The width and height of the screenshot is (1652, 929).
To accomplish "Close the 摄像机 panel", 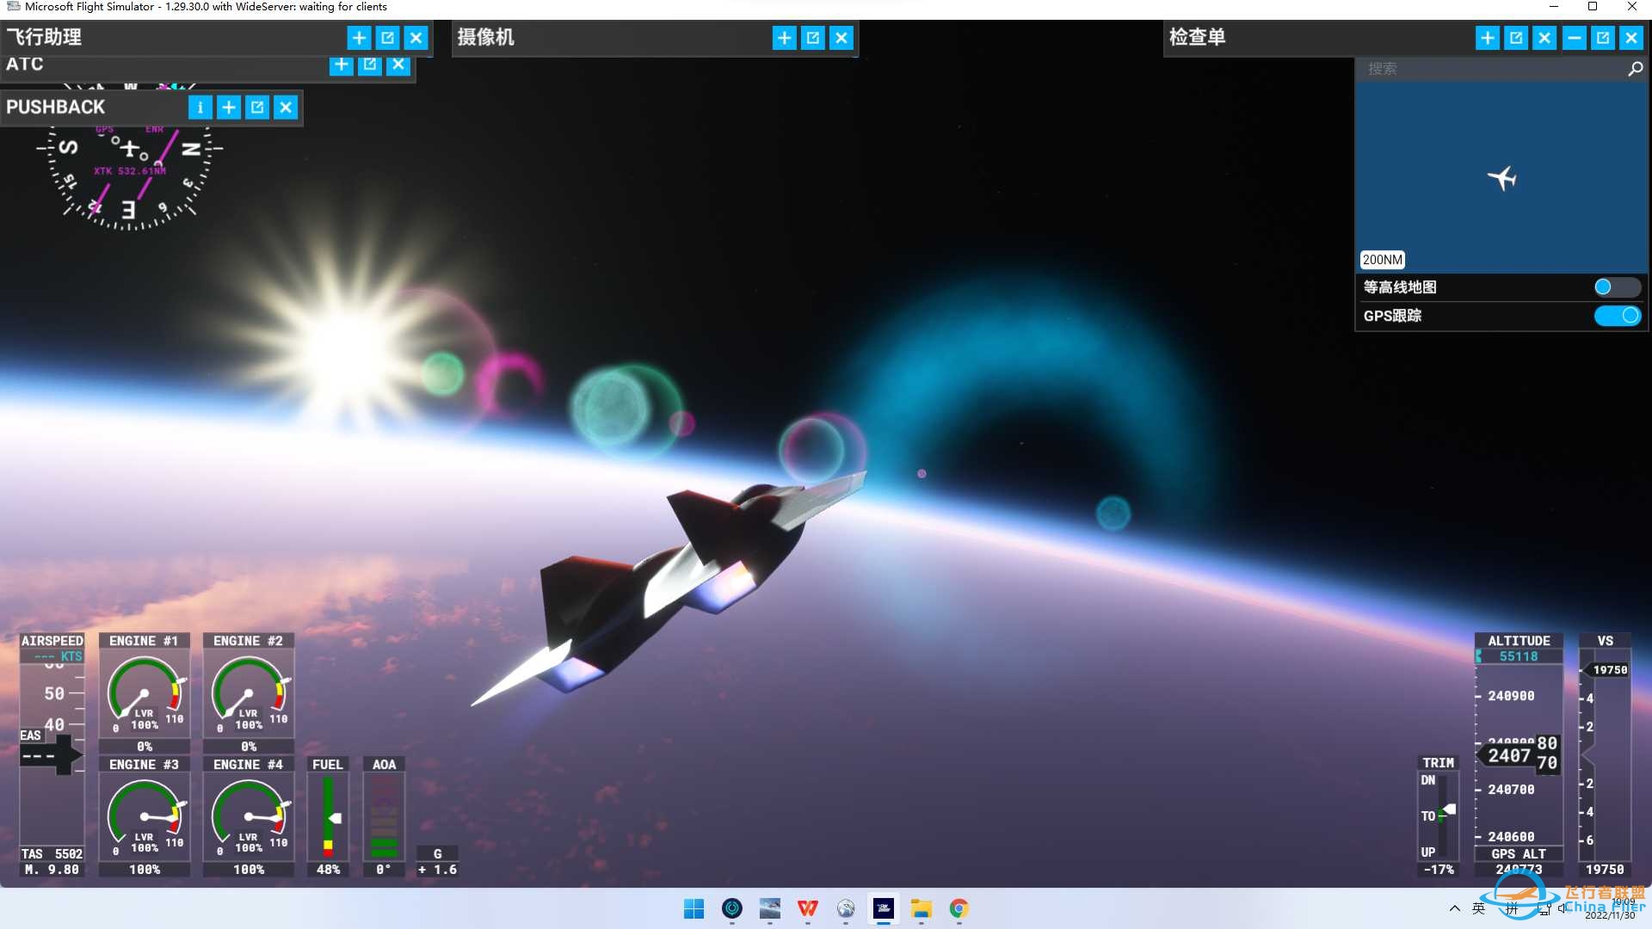I will pos(841,38).
